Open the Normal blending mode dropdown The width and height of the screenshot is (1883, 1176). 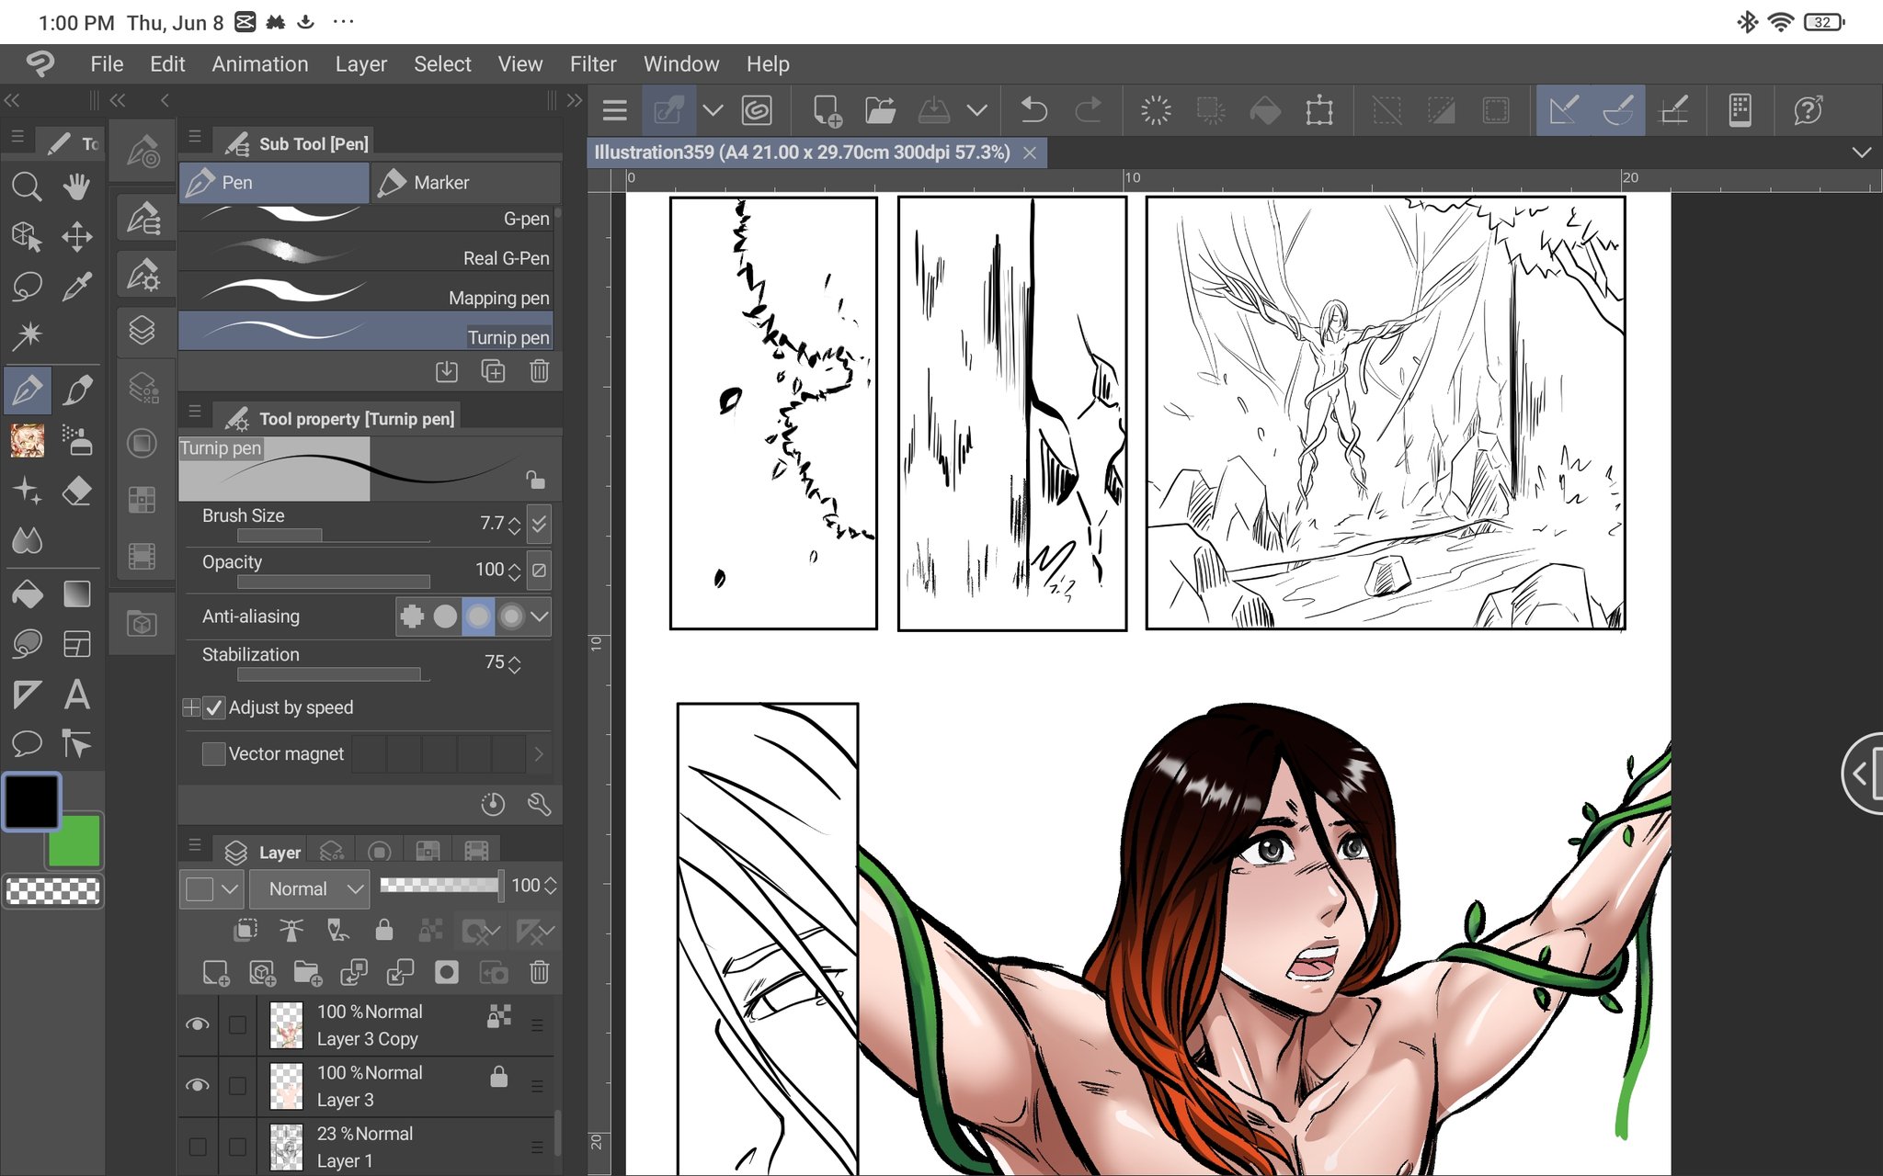tap(309, 888)
